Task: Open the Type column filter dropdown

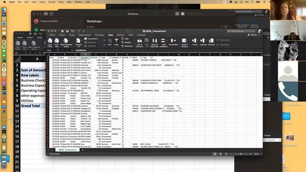Action: pos(110,57)
